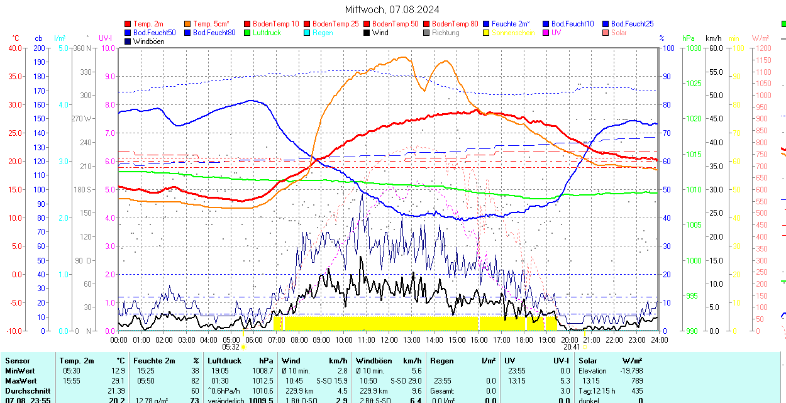Click the black swatch beside Wind legend

[x=367, y=33]
